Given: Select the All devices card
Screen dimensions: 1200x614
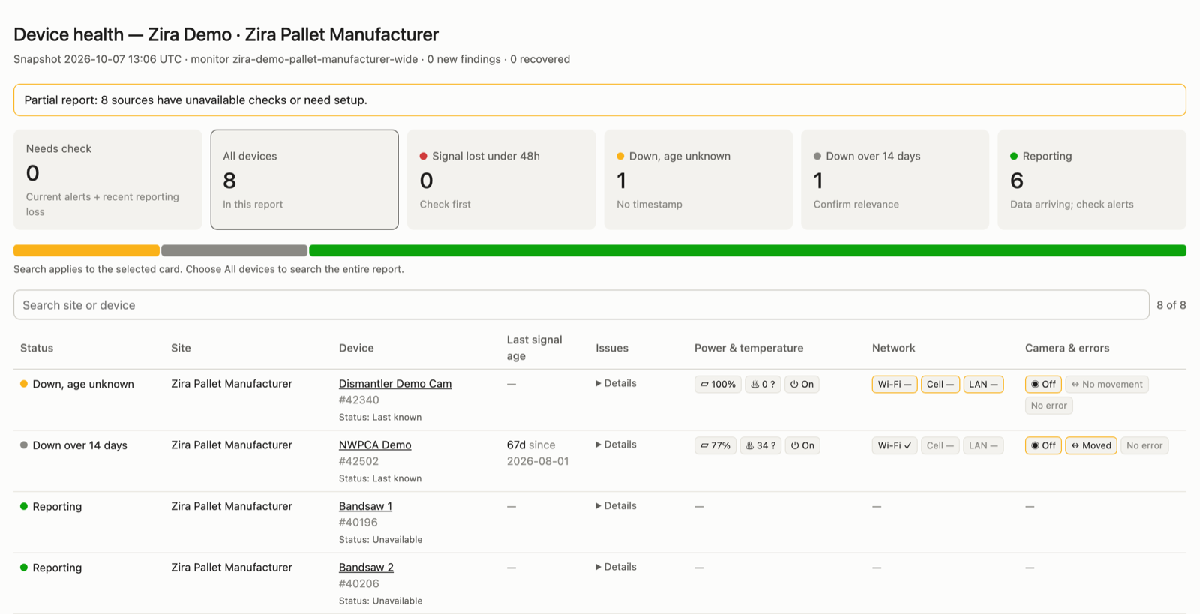Looking at the screenshot, I should point(304,180).
